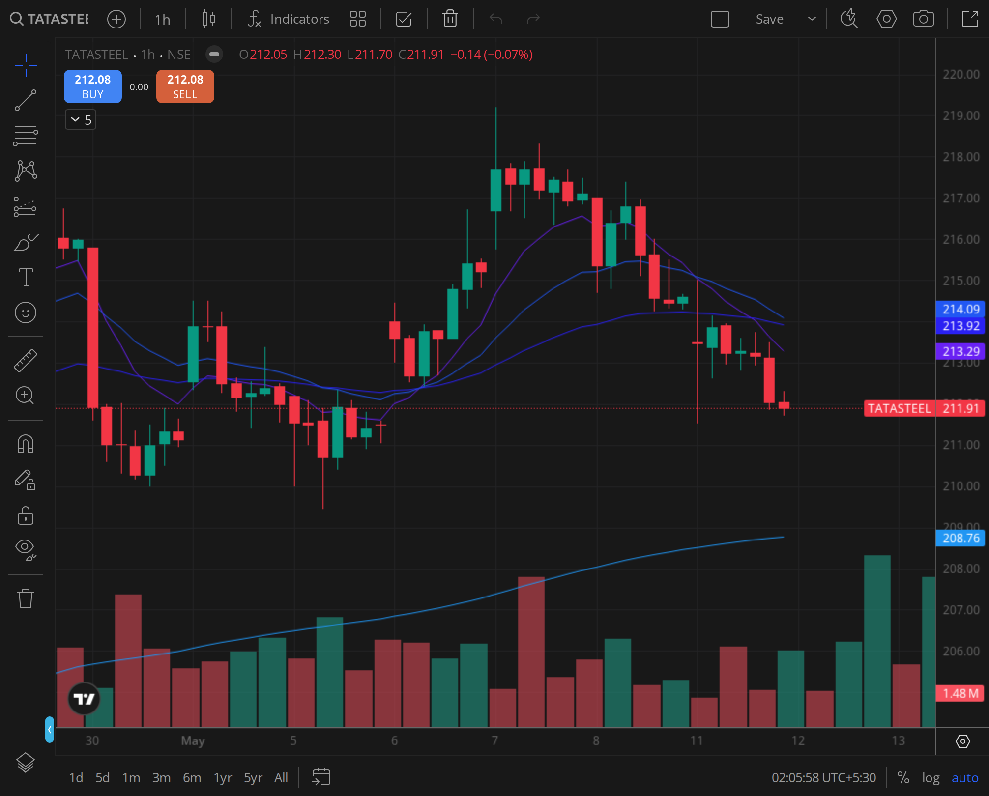Open the TATASTEEL symbol search
Viewport: 989px width, 796px height.
[x=50, y=19]
